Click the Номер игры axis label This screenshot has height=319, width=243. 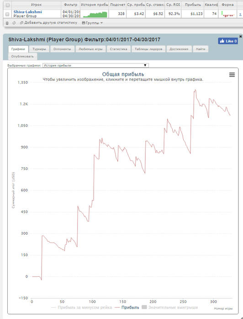[x=223, y=309]
